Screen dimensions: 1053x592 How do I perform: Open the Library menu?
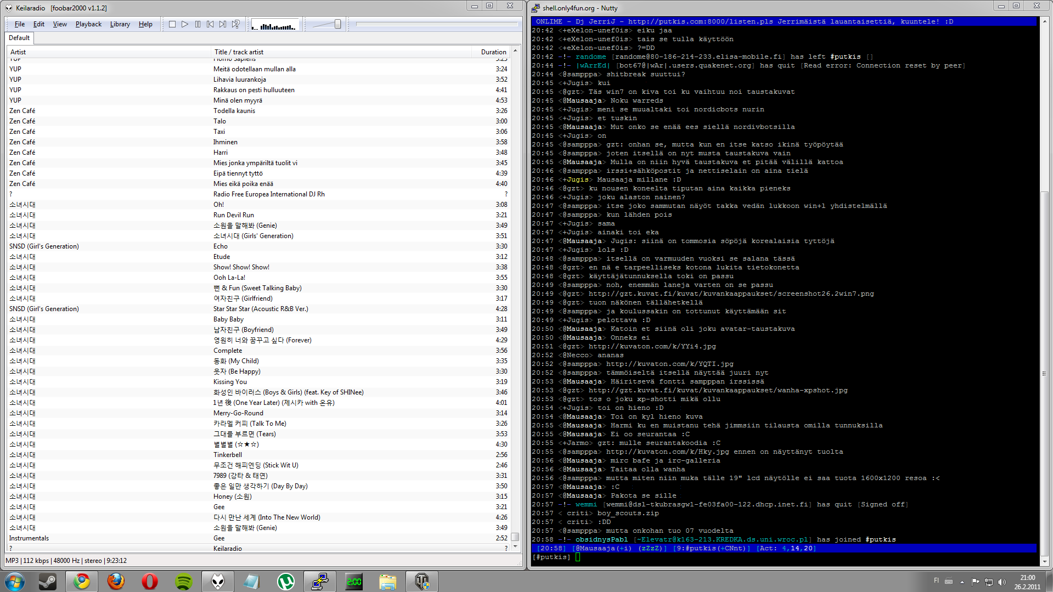[120, 24]
